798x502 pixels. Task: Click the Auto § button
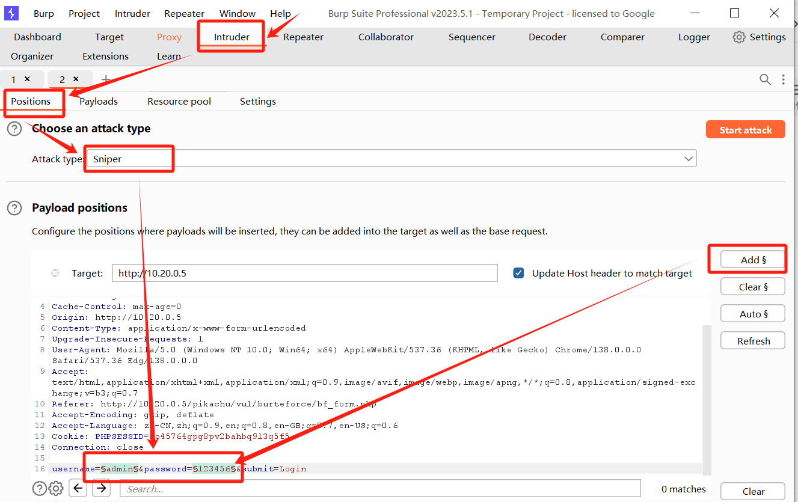(x=753, y=314)
